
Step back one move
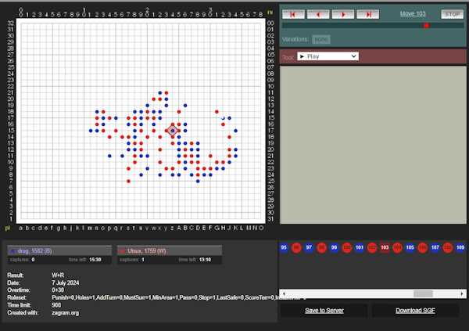click(x=318, y=14)
